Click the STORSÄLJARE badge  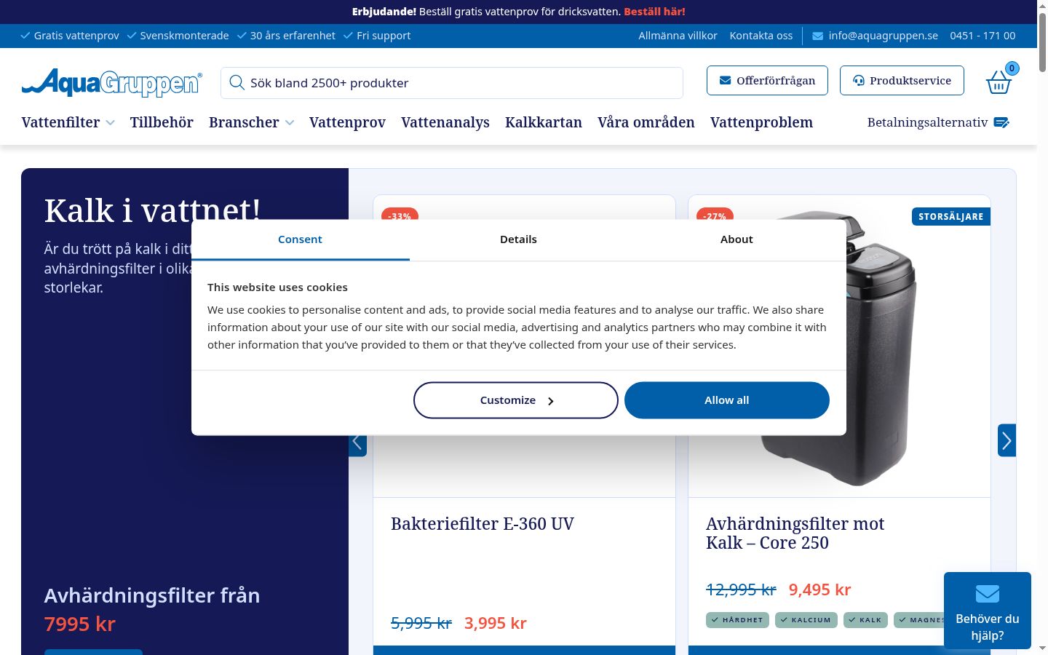click(x=950, y=217)
